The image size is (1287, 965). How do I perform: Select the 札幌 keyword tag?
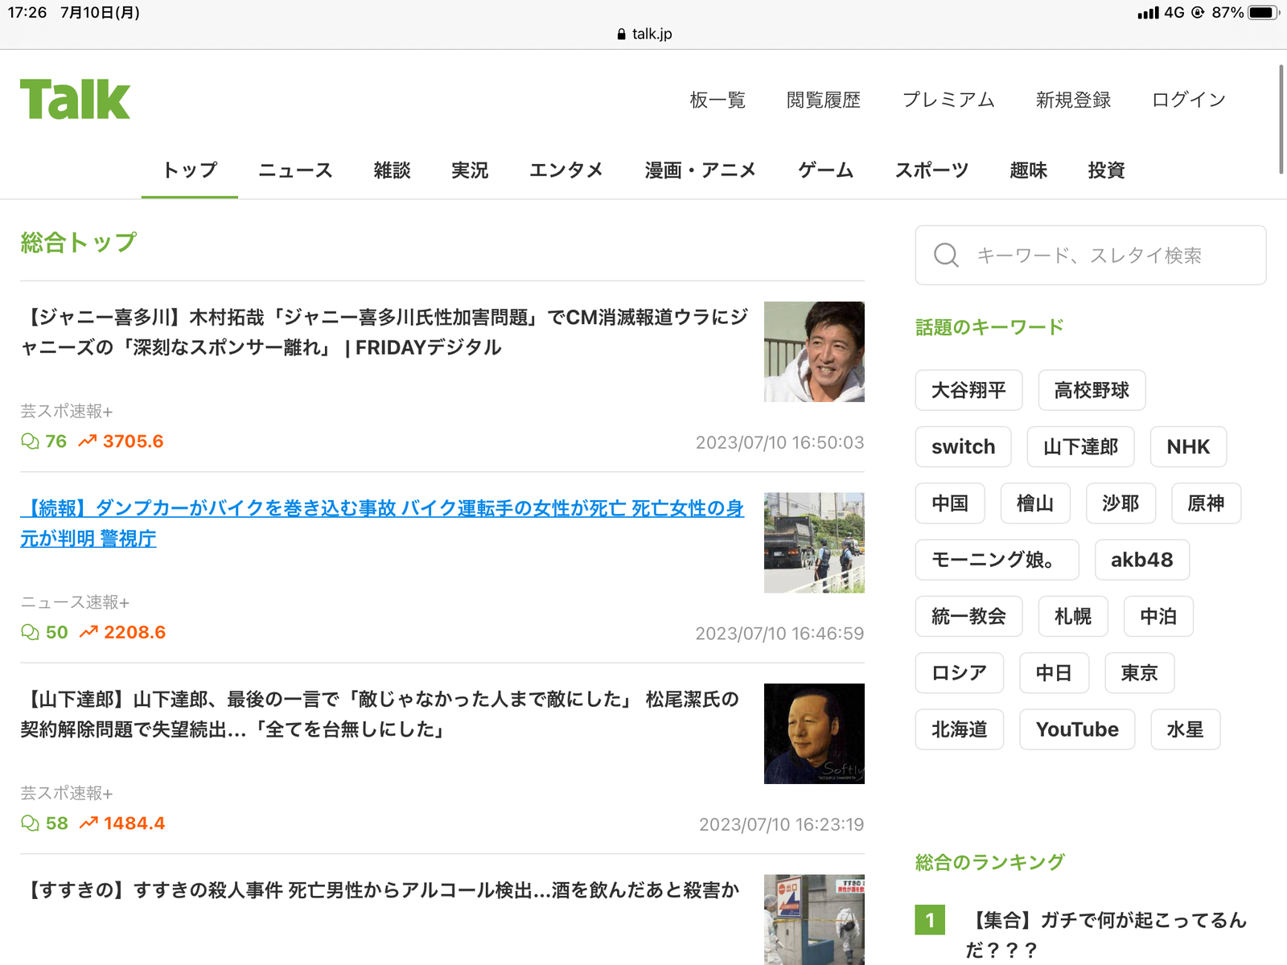click(x=1073, y=616)
